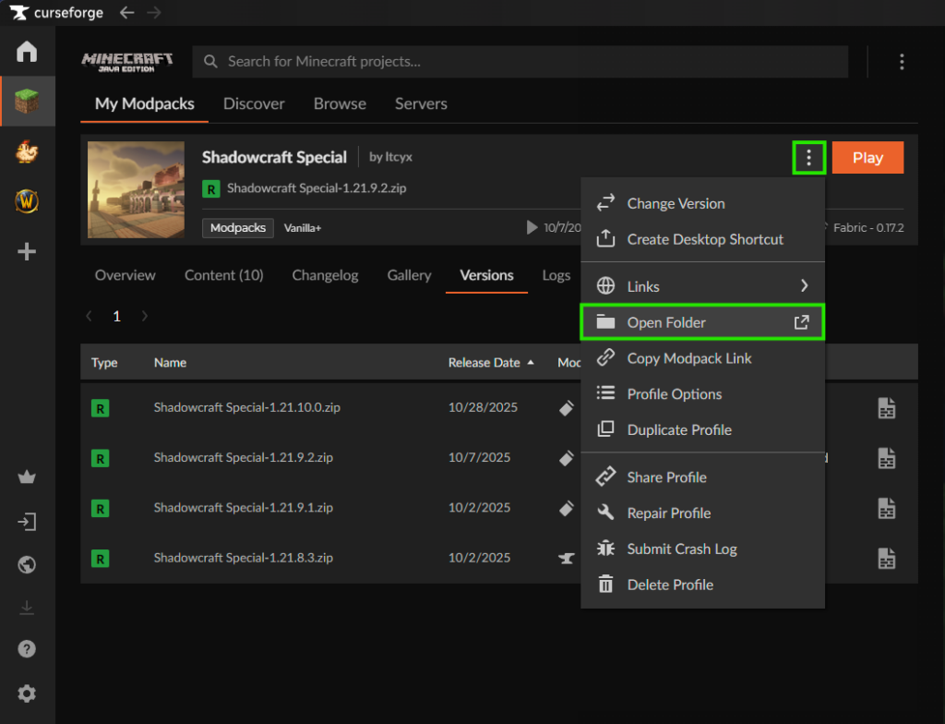Select the Minecraft grass block game icon
The height and width of the screenshot is (724, 945).
point(27,102)
